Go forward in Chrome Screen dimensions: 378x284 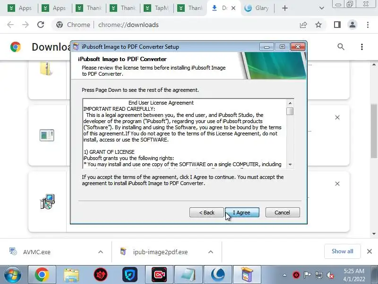coord(26,25)
